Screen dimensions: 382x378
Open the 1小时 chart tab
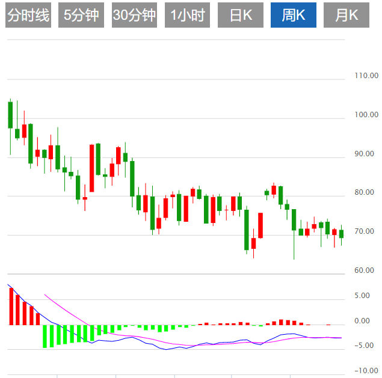tap(187, 15)
